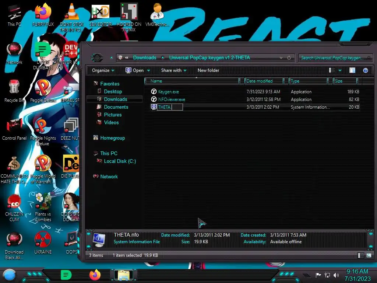Image resolution: width=377 pixels, height=283 pixels.
Task: Sort files by Date modified column
Action: tap(264, 81)
